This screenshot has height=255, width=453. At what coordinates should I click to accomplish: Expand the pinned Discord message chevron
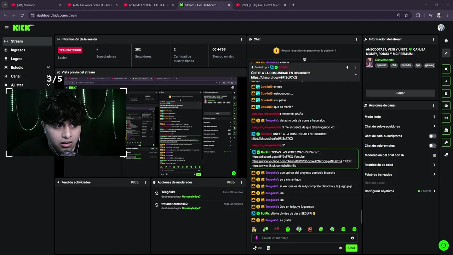pyautogui.click(x=356, y=74)
